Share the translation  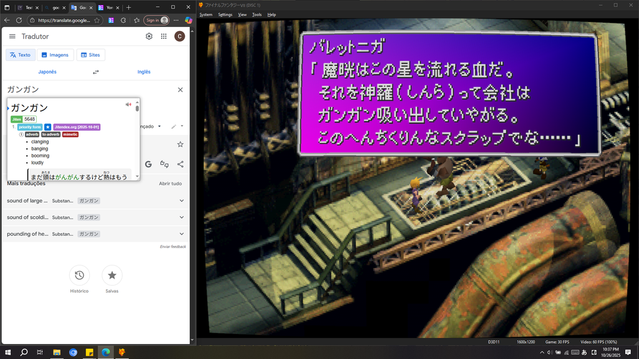180,164
